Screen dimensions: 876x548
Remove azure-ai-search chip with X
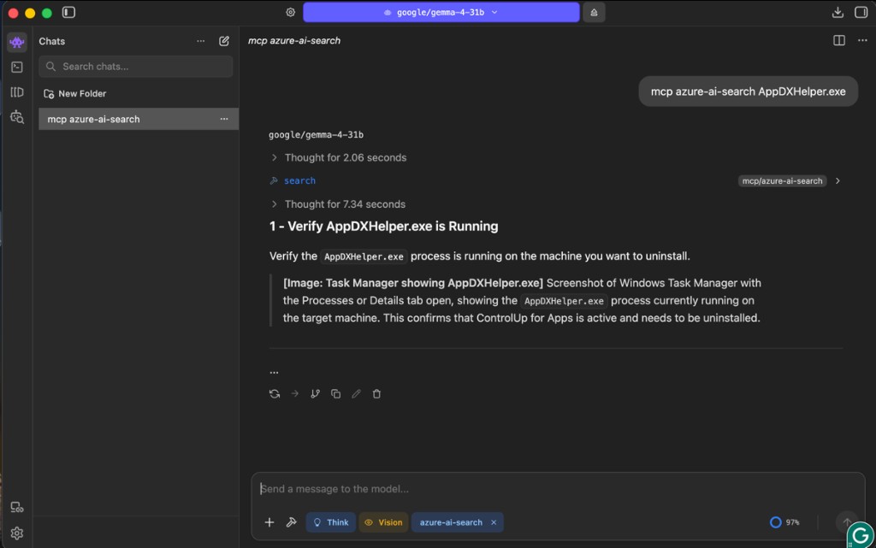click(x=494, y=522)
